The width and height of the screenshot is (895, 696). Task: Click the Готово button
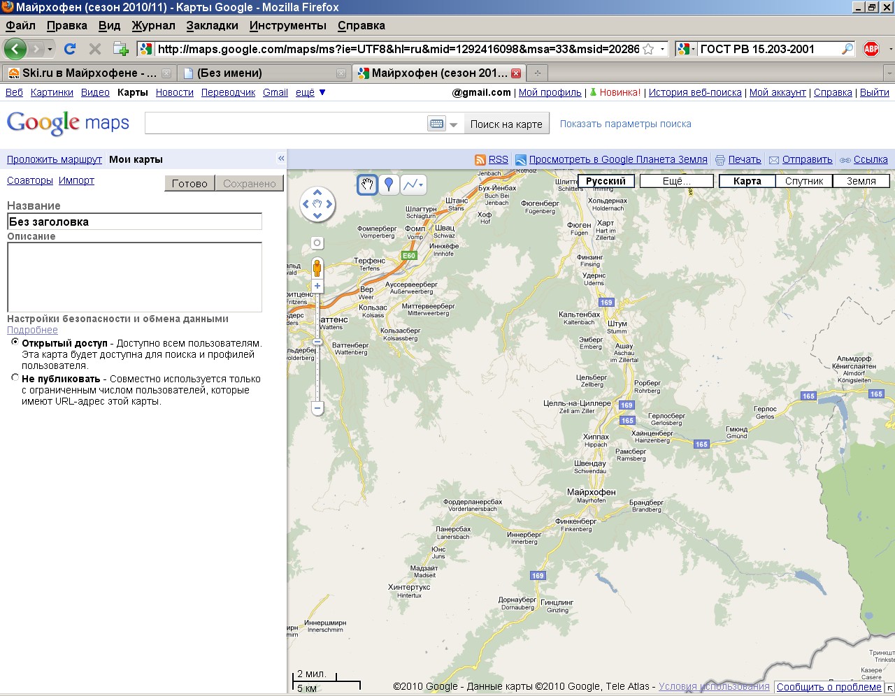click(189, 183)
